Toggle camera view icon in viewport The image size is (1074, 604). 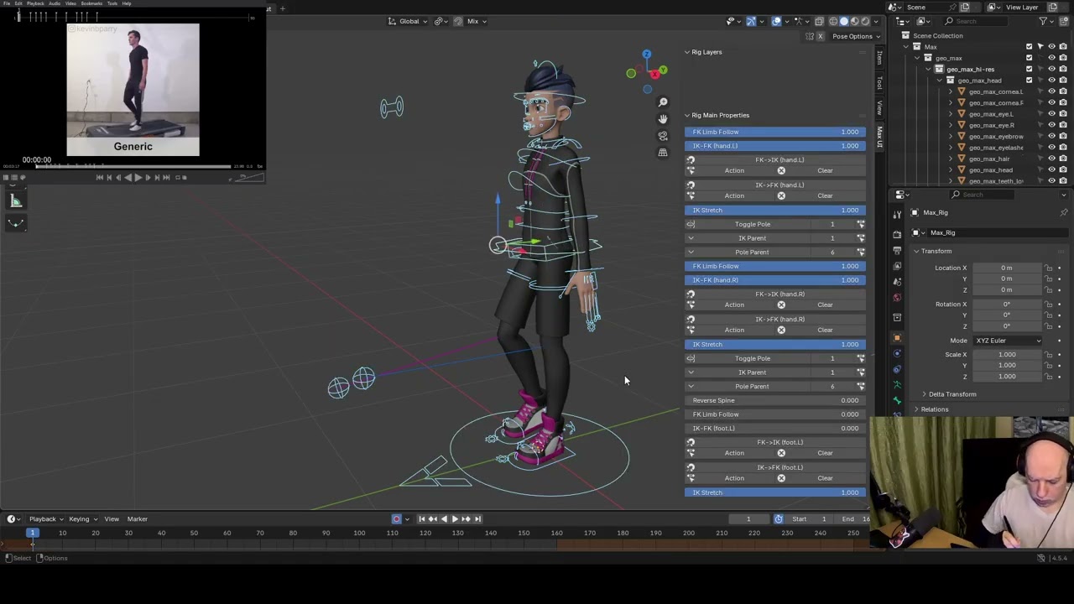click(x=663, y=136)
